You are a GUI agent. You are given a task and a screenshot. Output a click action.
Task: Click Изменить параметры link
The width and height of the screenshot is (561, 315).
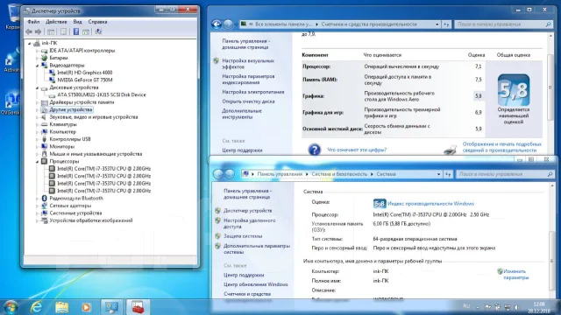pos(515,274)
